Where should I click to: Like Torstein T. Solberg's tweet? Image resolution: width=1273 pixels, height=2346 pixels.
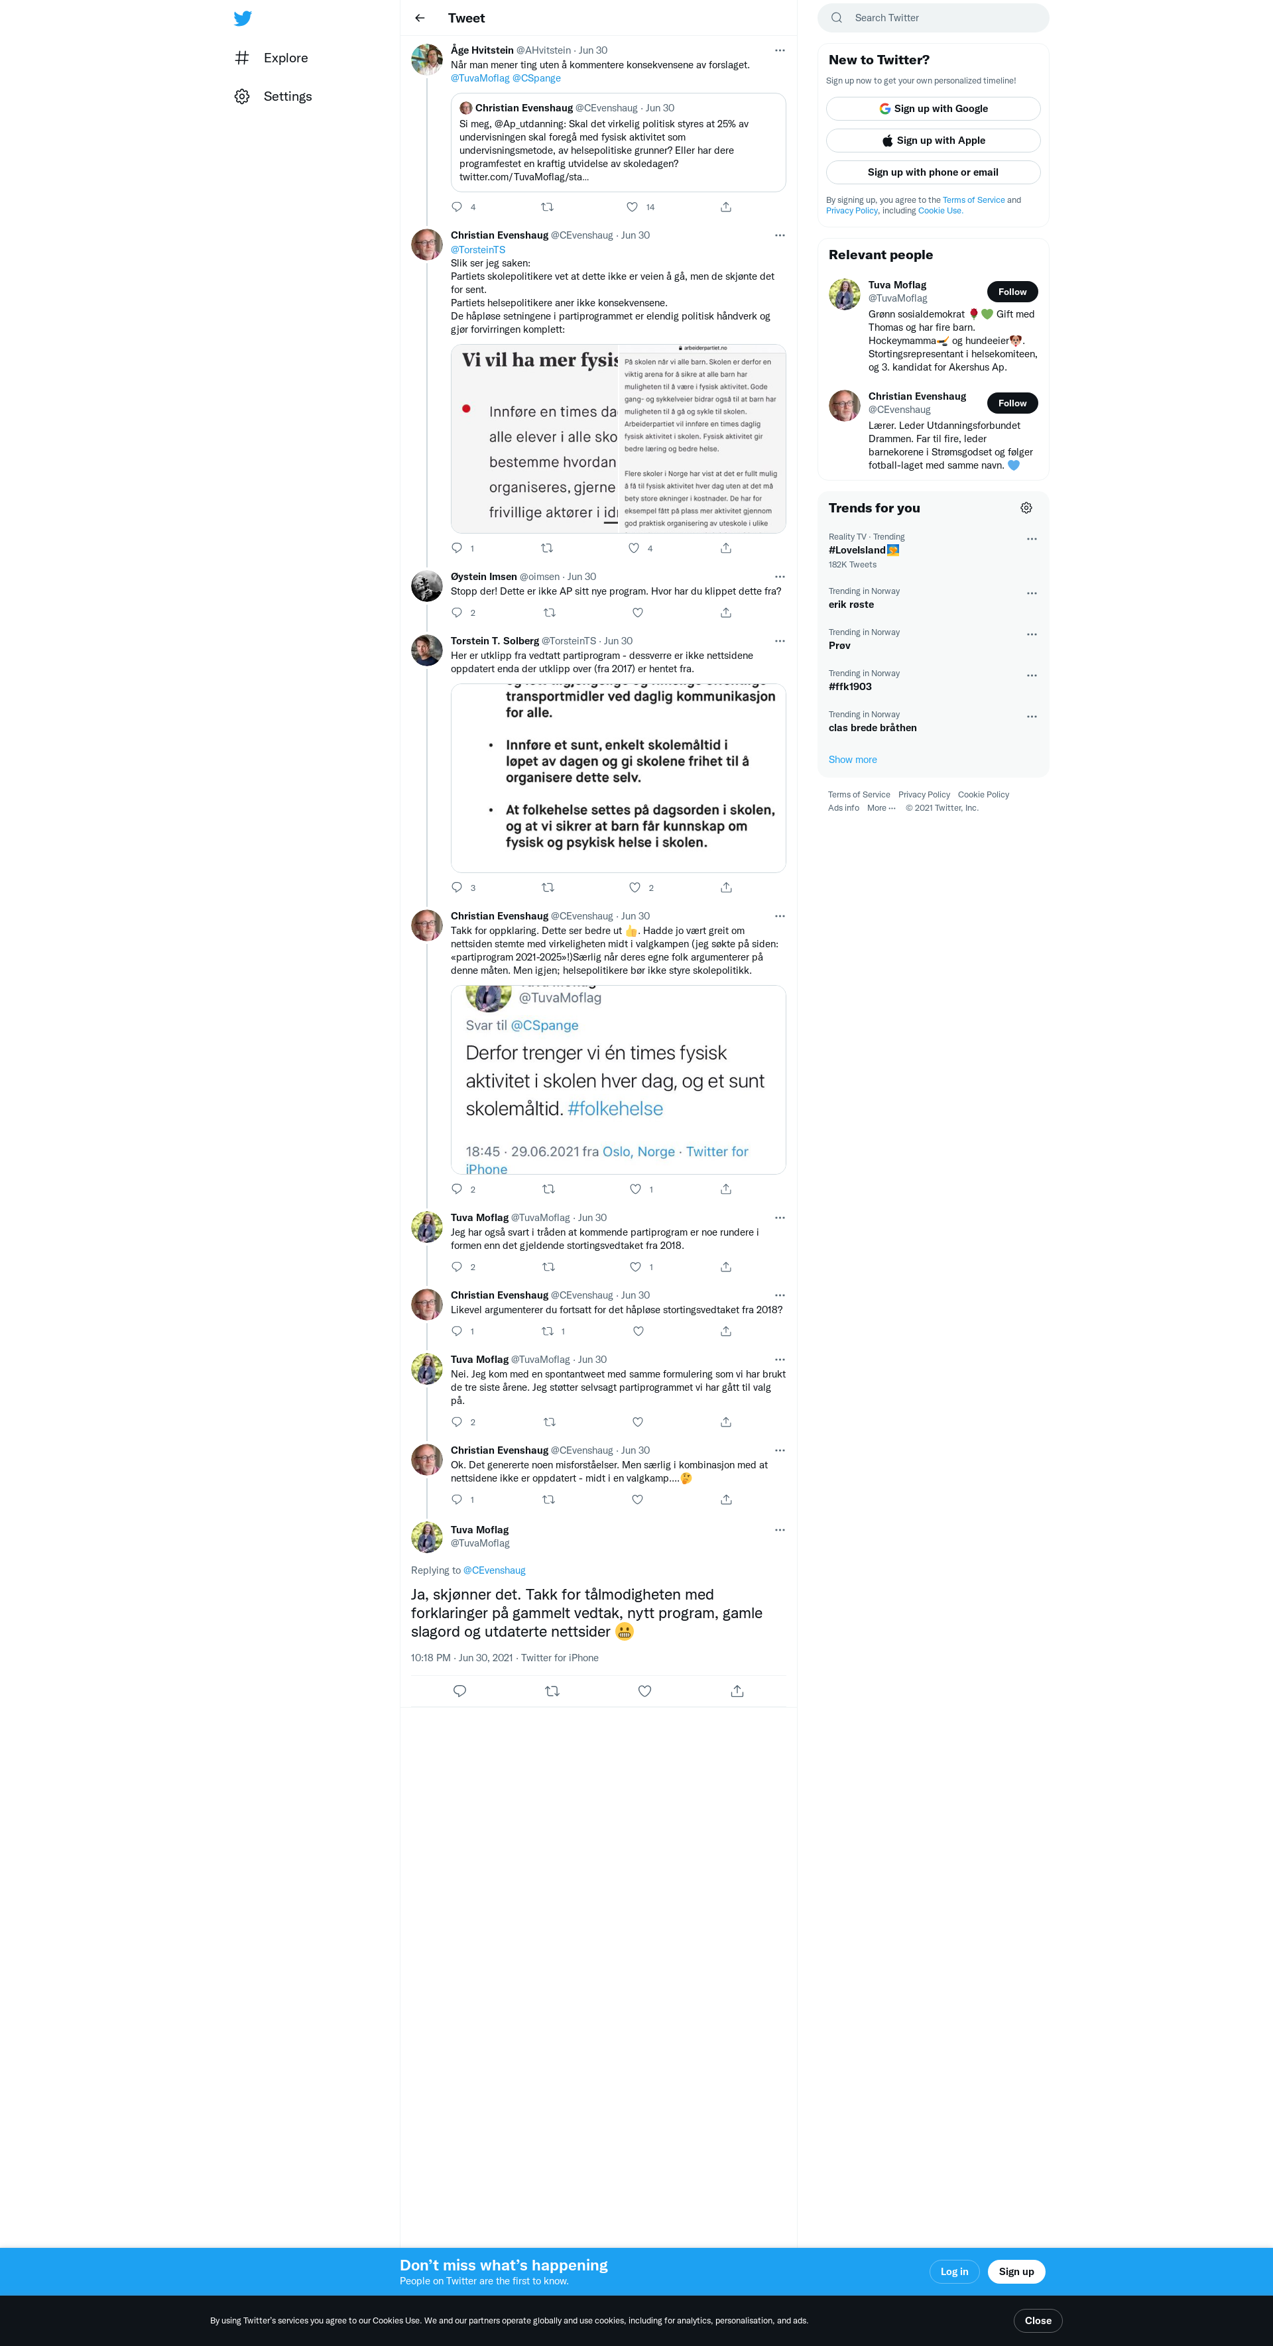coord(635,887)
